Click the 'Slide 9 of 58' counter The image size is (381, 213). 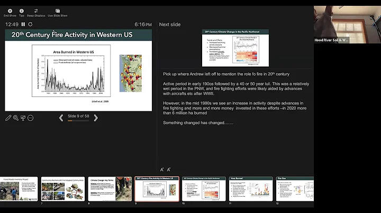(78, 116)
